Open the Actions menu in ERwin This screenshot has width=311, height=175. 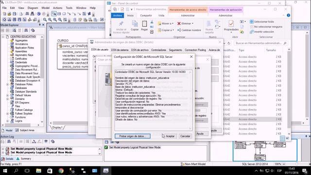[x=57, y=8]
